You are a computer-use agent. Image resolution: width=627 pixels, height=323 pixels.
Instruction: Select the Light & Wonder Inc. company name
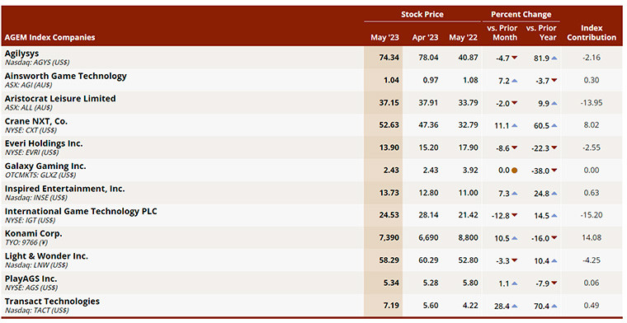pyautogui.click(x=46, y=256)
